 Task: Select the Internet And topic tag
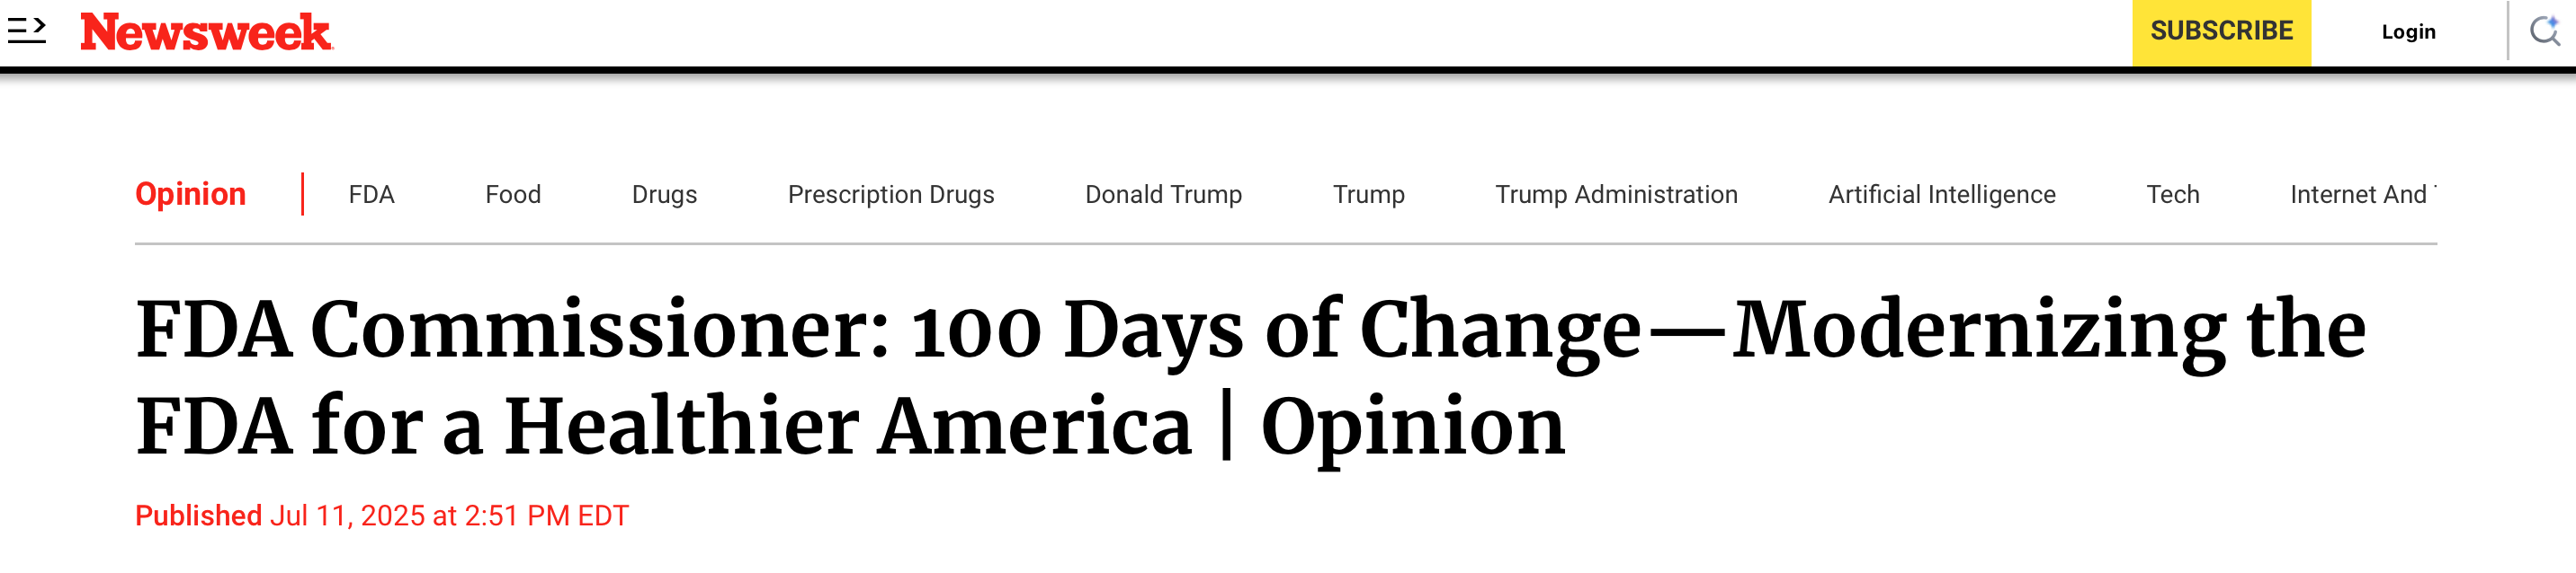pos(2362,195)
